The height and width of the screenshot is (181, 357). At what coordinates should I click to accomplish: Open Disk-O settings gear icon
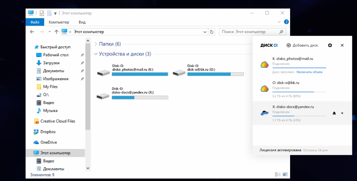[x=330, y=46]
